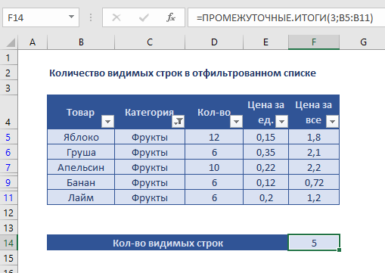The image size is (385, 273).
Task: Click the fill handle of cell F14
Action: tap(339, 250)
